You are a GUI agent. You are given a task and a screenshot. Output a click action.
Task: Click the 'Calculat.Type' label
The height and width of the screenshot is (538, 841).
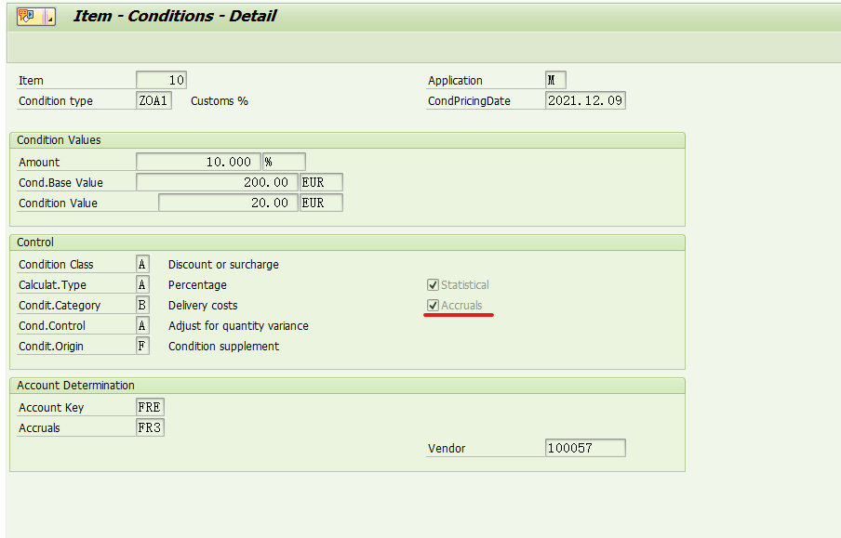tap(52, 285)
